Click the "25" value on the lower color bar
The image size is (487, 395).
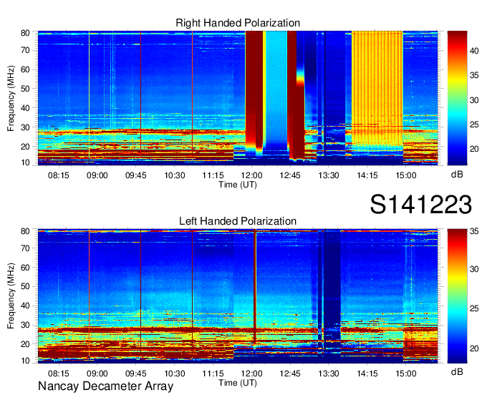[x=474, y=308]
